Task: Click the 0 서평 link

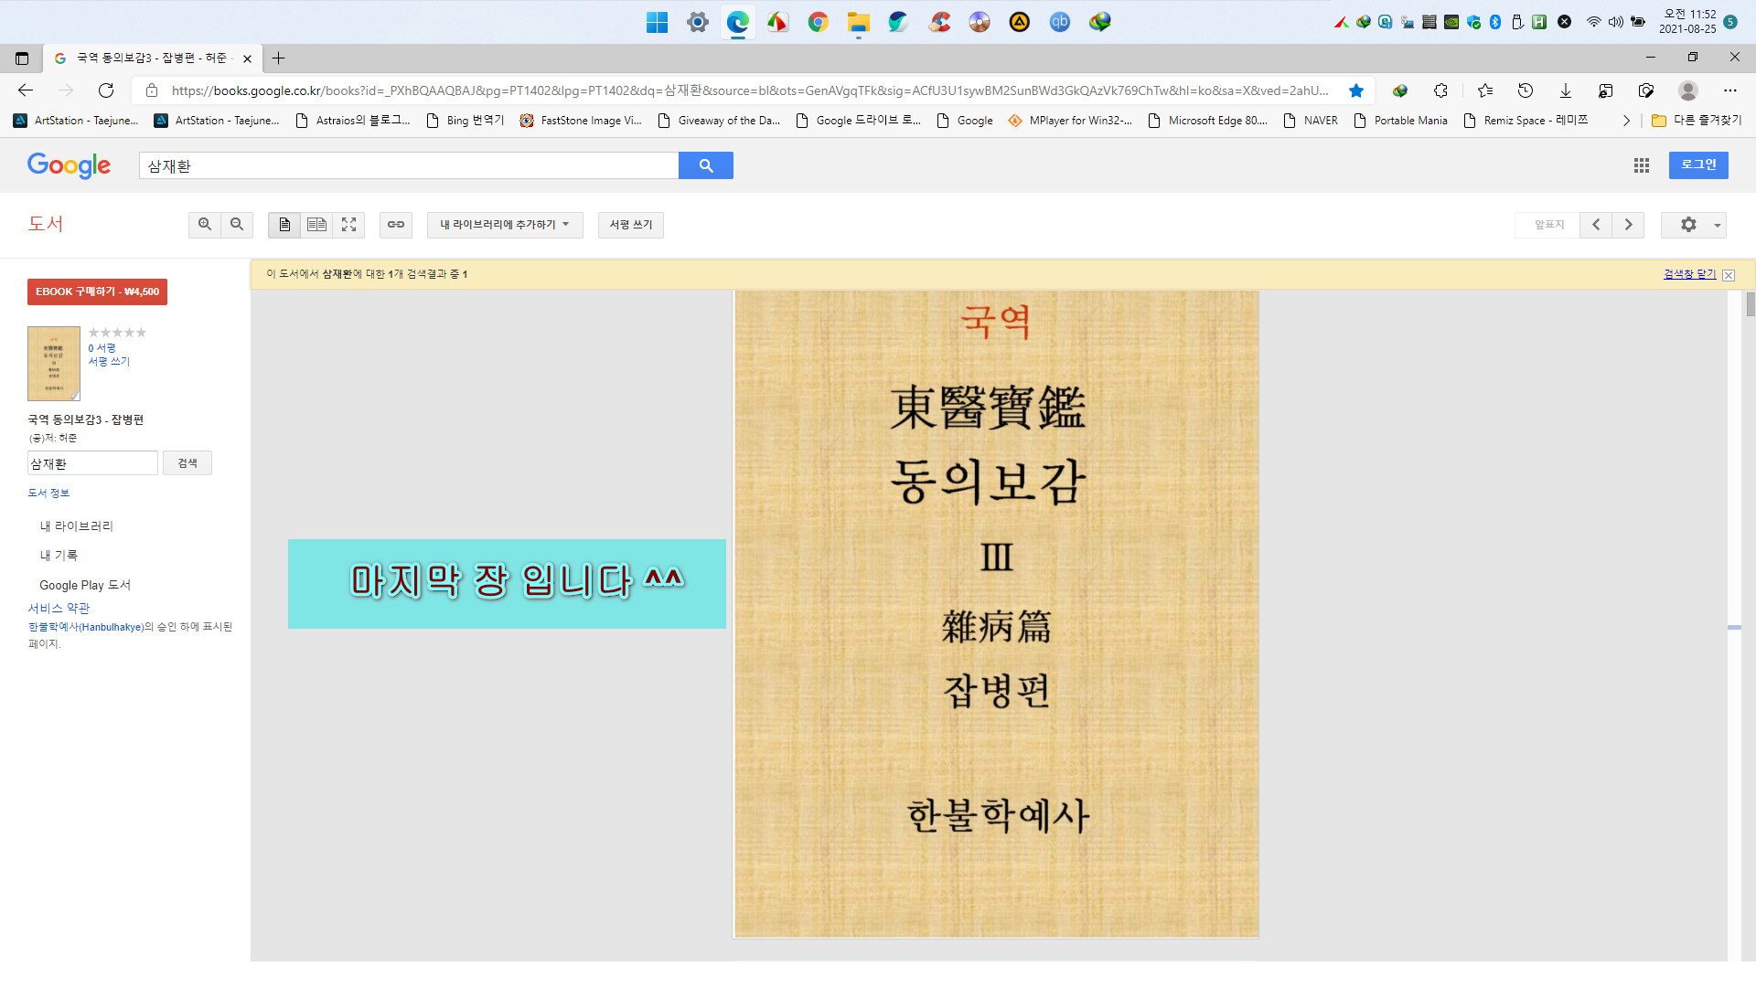Action: click(x=102, y=348)
